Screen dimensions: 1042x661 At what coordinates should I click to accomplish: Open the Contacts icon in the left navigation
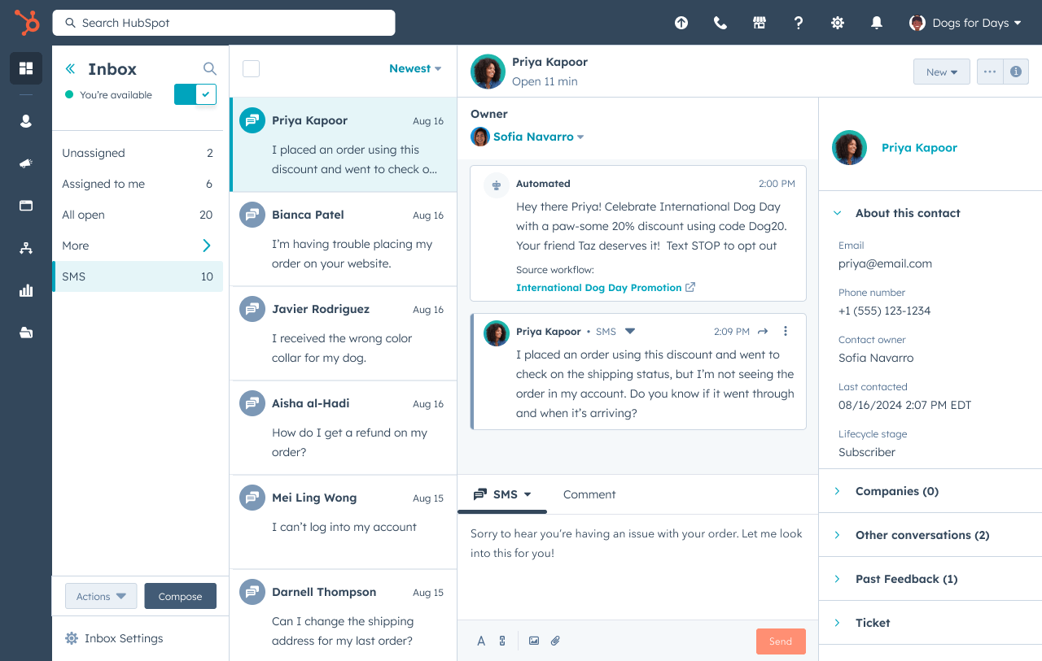25,120
